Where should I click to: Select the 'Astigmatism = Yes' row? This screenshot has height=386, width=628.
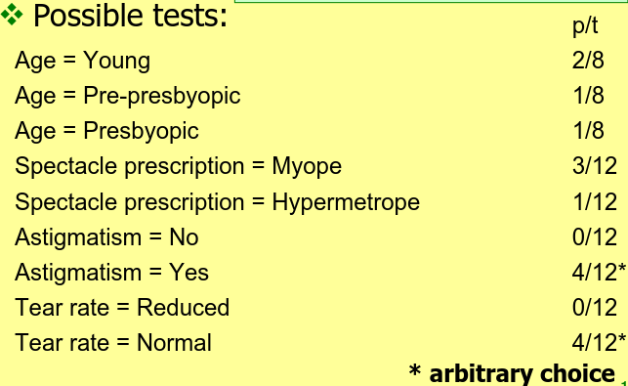click(111, 273)
